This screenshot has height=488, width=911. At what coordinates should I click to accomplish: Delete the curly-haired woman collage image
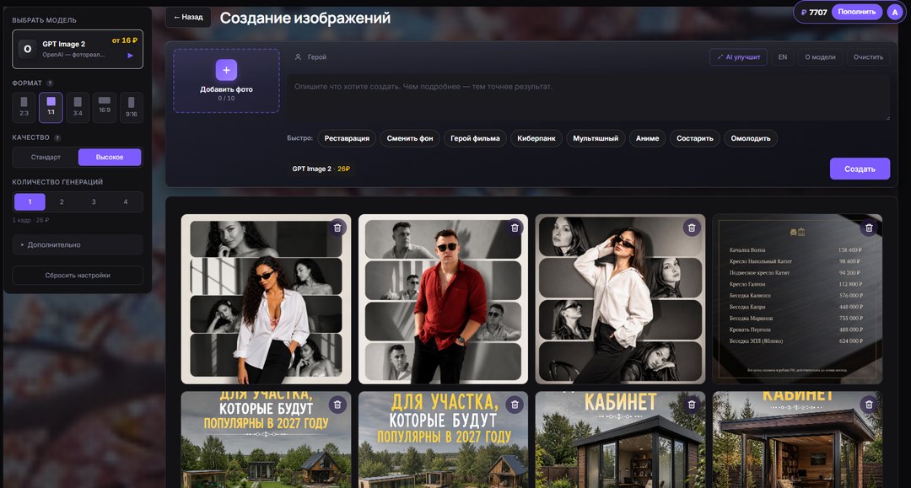tap(337, 228)
